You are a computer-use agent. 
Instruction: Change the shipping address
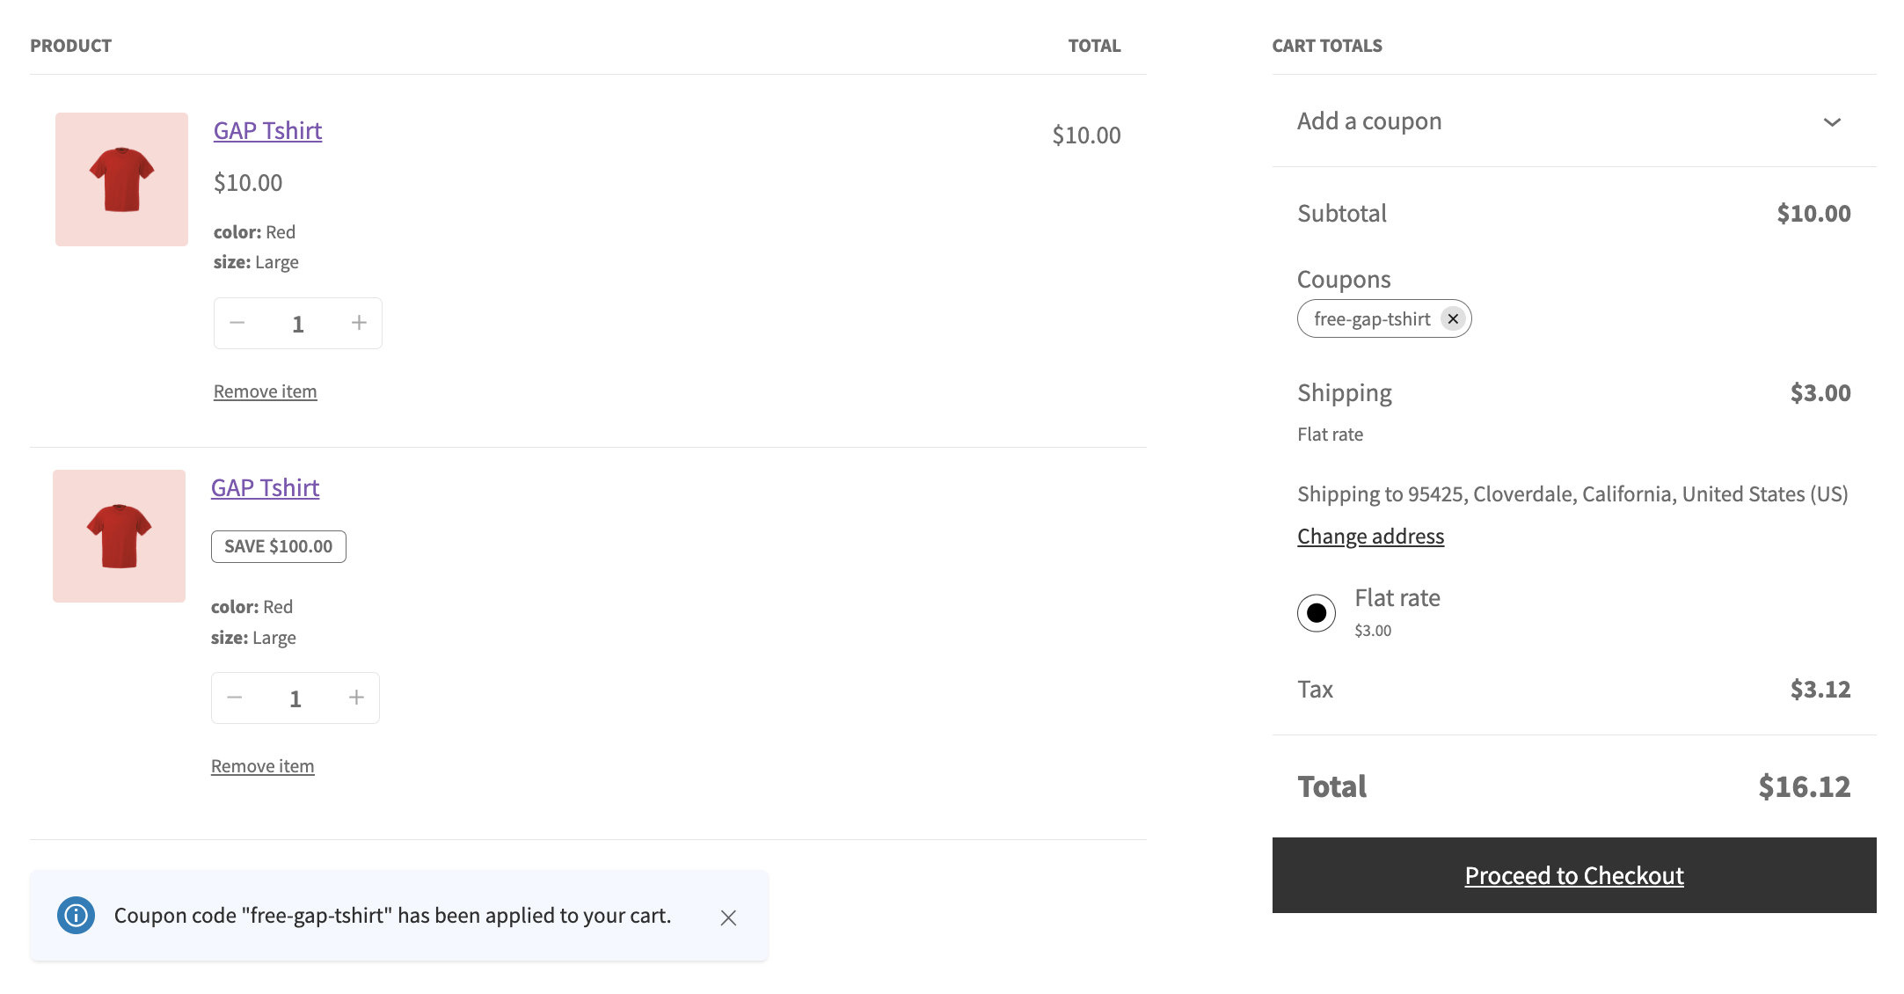[1370, 536]
